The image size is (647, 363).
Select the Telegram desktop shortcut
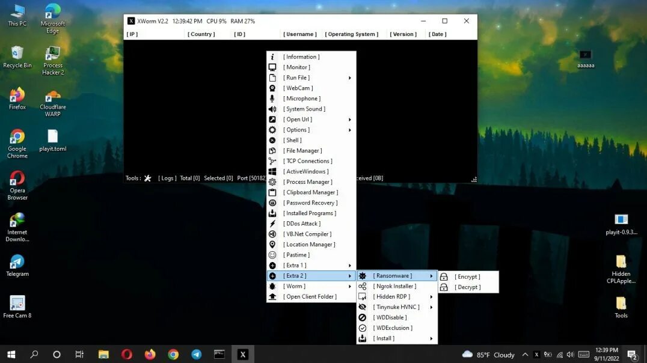coord(17,266)
